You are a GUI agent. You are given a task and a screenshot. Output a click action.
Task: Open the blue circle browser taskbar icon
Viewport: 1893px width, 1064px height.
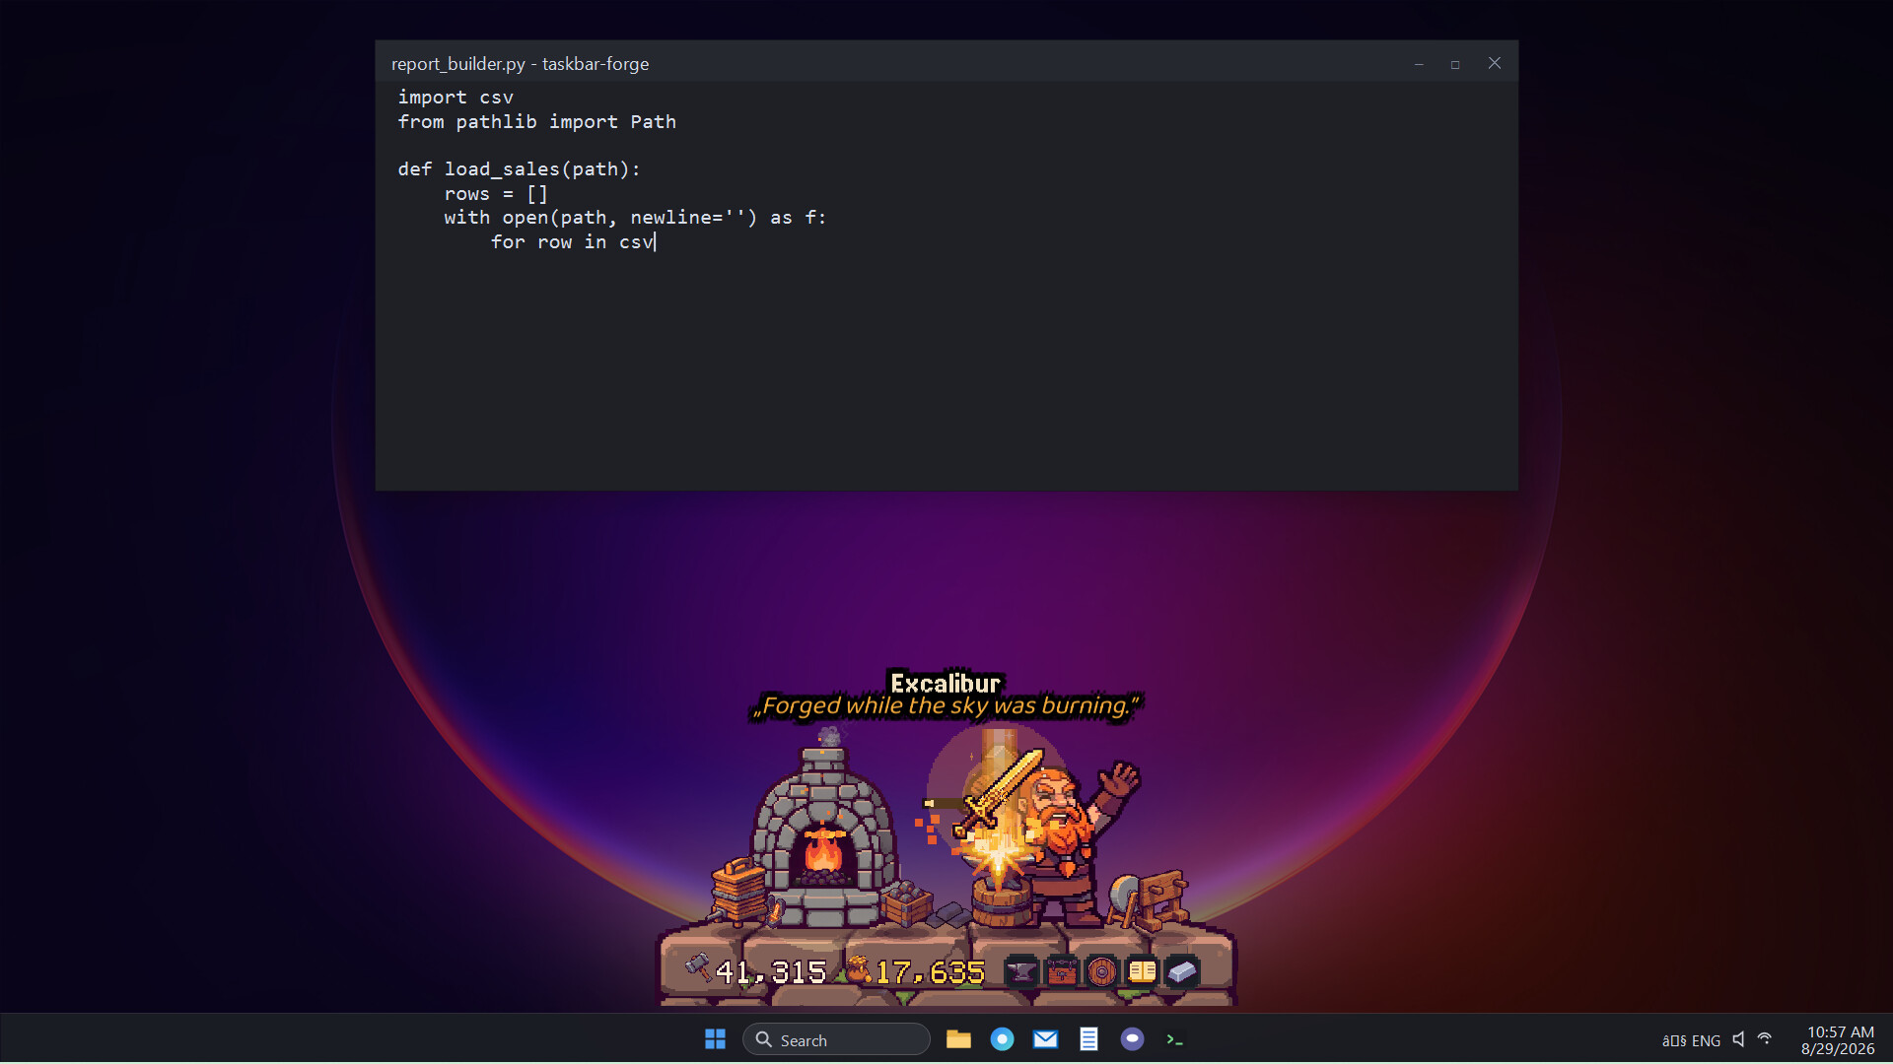click(x=1002, y=1039)
